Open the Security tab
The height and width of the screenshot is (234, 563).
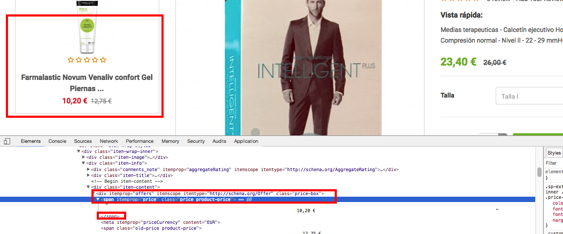196,141
